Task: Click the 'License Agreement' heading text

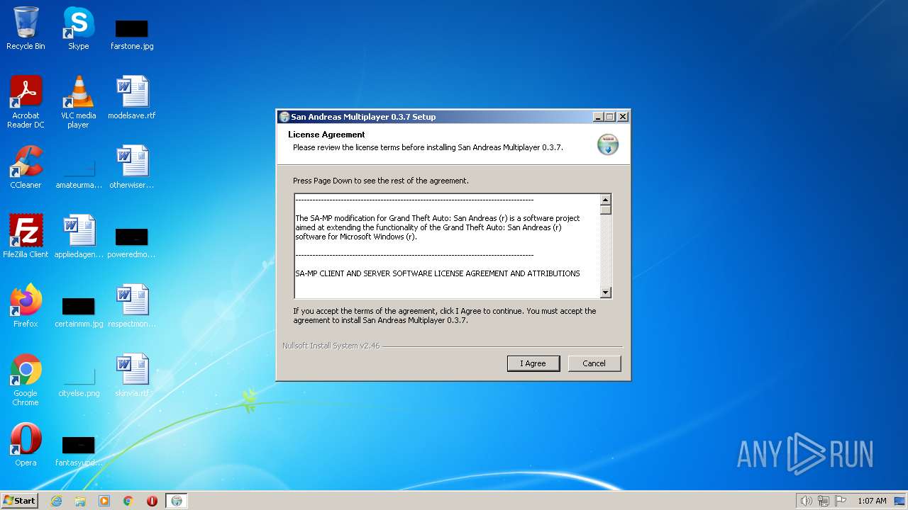Action: 326,135
